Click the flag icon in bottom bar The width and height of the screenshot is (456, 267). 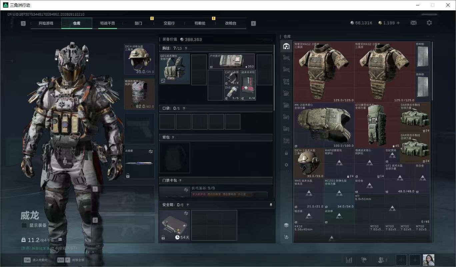[364, 260]
